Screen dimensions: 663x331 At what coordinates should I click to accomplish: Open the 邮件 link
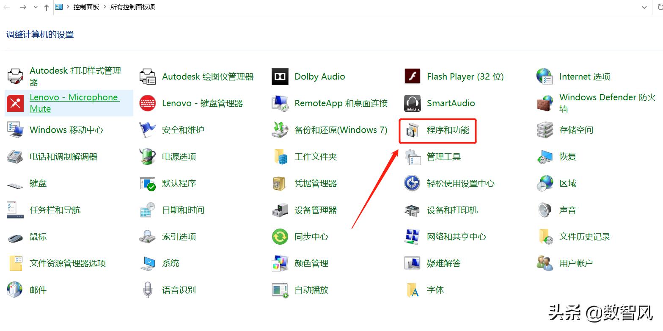(x=38, y=290)
